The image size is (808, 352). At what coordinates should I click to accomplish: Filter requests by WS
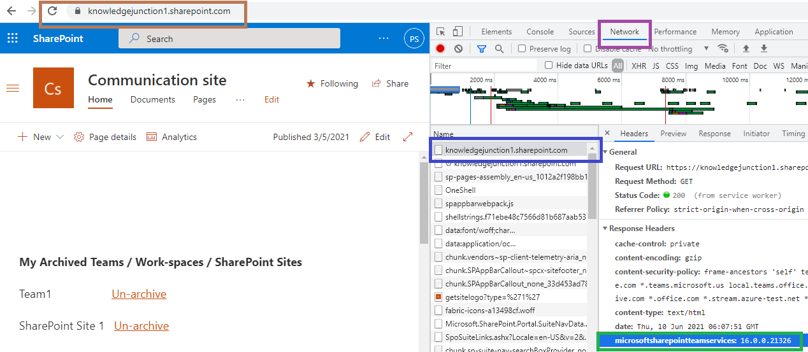pos(779,66)
